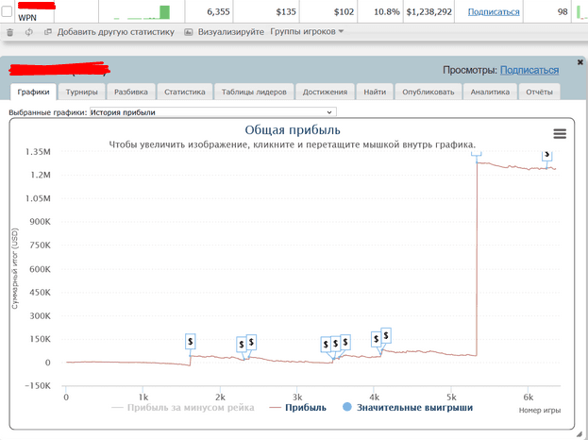Click the trash delete icon in toolbar
The height and width of the screenshot is (440, 588).
tap(10, 32)
